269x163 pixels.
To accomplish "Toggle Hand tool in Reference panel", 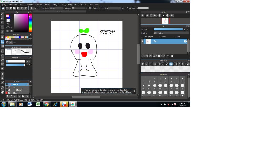I will pos(171,64).
